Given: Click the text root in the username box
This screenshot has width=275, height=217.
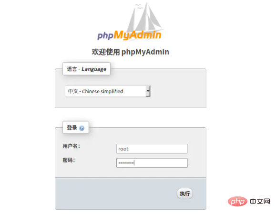Looking at the screenshot, I should click(x=123, y=149).
